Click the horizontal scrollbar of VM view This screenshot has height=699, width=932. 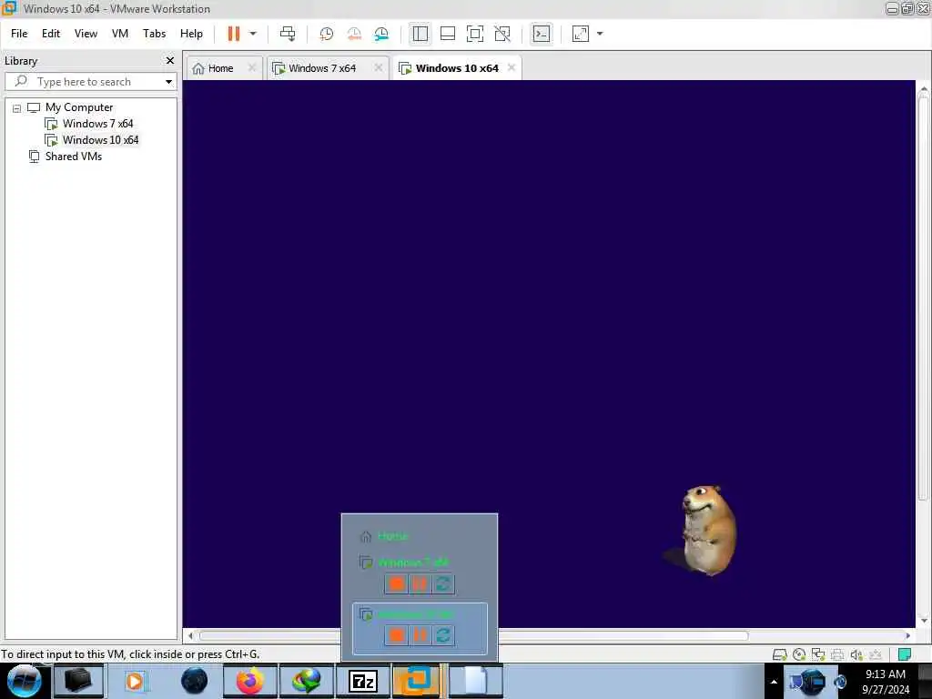tap(473, 635)
